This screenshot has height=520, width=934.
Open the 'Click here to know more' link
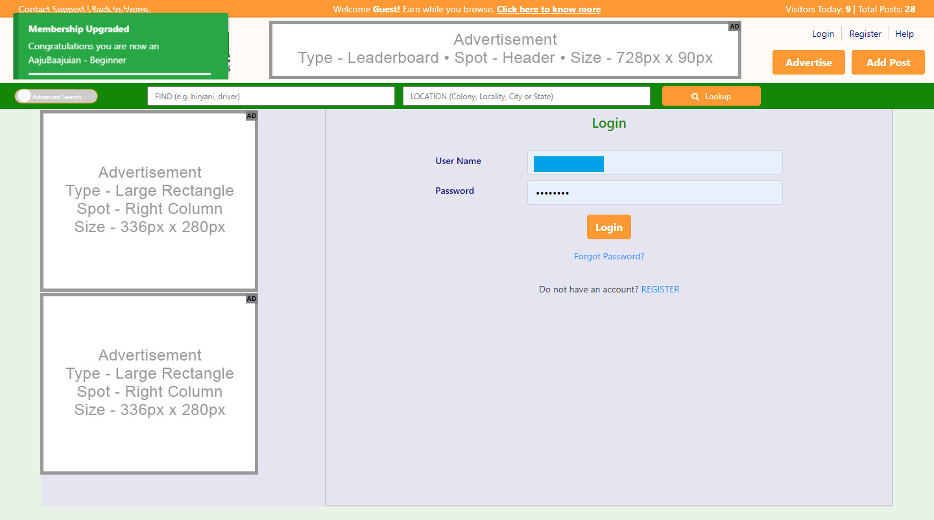pyautogui.click(x=548, y=9)
